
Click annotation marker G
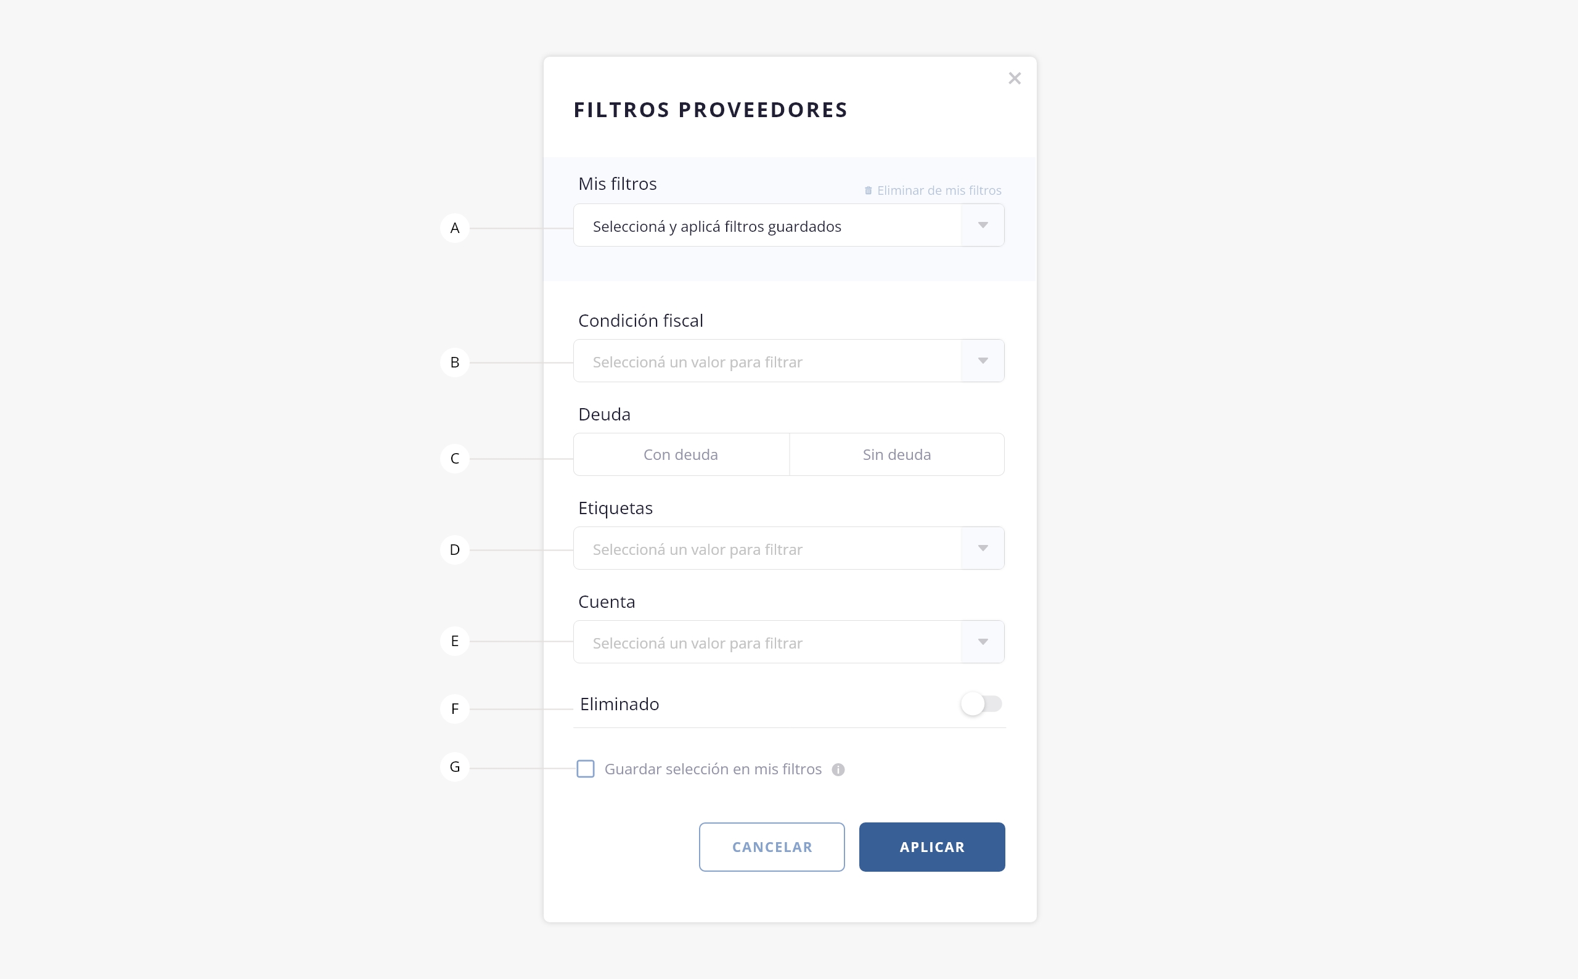(455, 767)
